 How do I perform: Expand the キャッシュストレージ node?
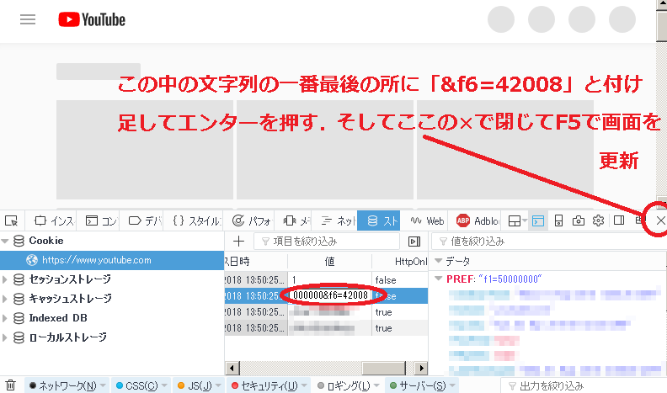(x=5, y=299)
